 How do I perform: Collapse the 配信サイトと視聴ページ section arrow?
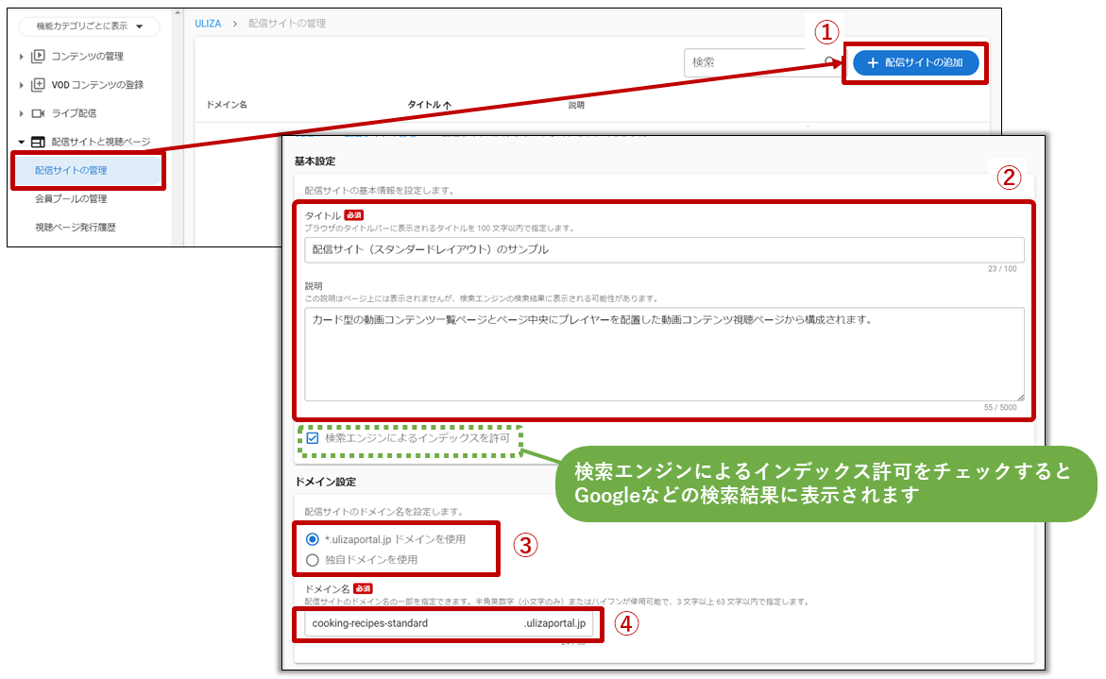click(22, 142)
